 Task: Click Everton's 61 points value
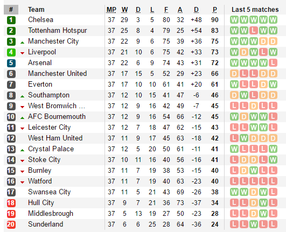click(215, 85)
